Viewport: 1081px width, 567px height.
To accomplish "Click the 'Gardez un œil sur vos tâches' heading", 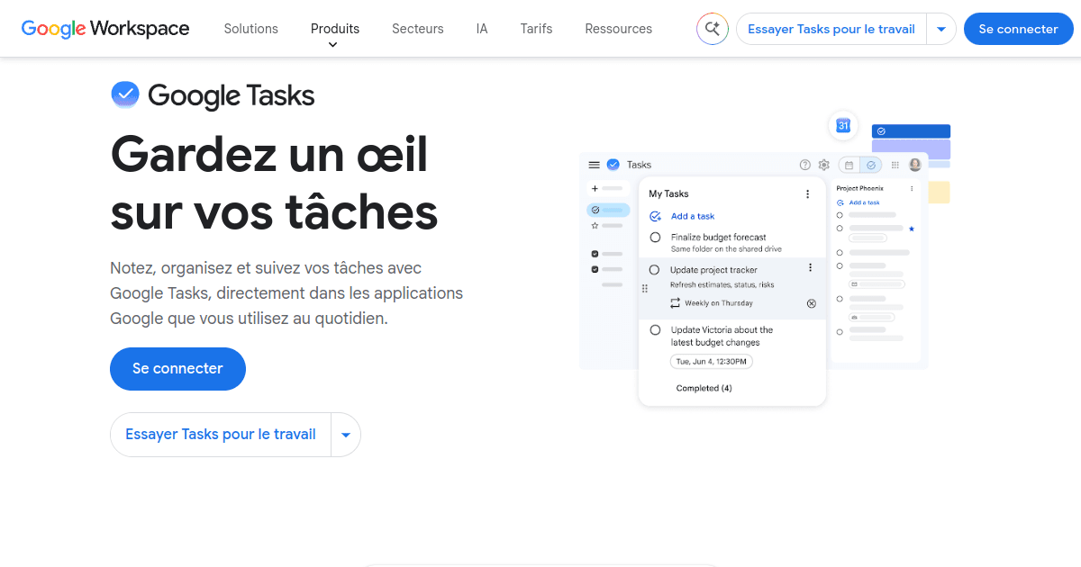I will 274,183.
